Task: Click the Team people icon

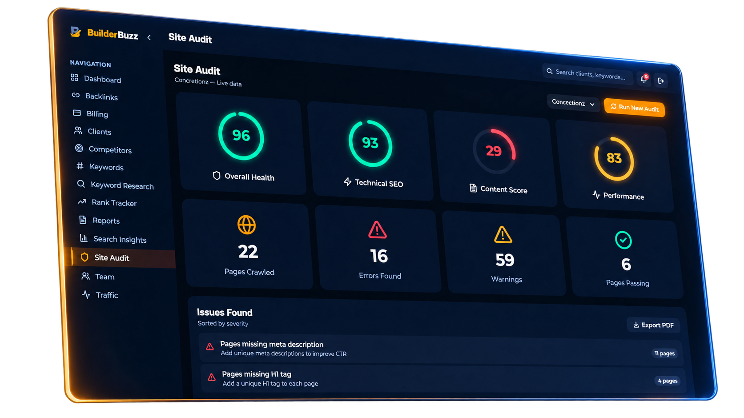Action: [85, 276]
